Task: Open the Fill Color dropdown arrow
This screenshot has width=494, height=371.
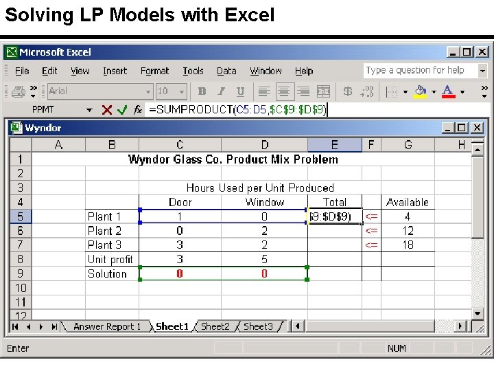Action: 434,92
